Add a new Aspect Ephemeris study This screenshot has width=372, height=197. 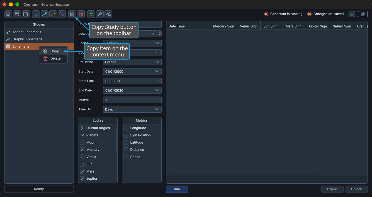coord(45,14)
